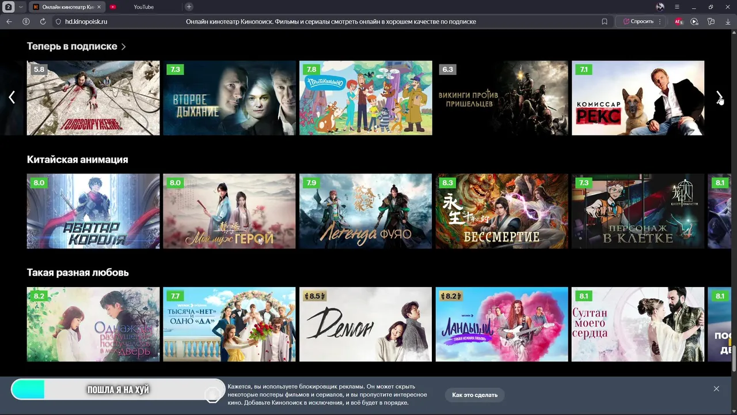
Task: Open the Головокружение movie card
Action: click(93, 98)
